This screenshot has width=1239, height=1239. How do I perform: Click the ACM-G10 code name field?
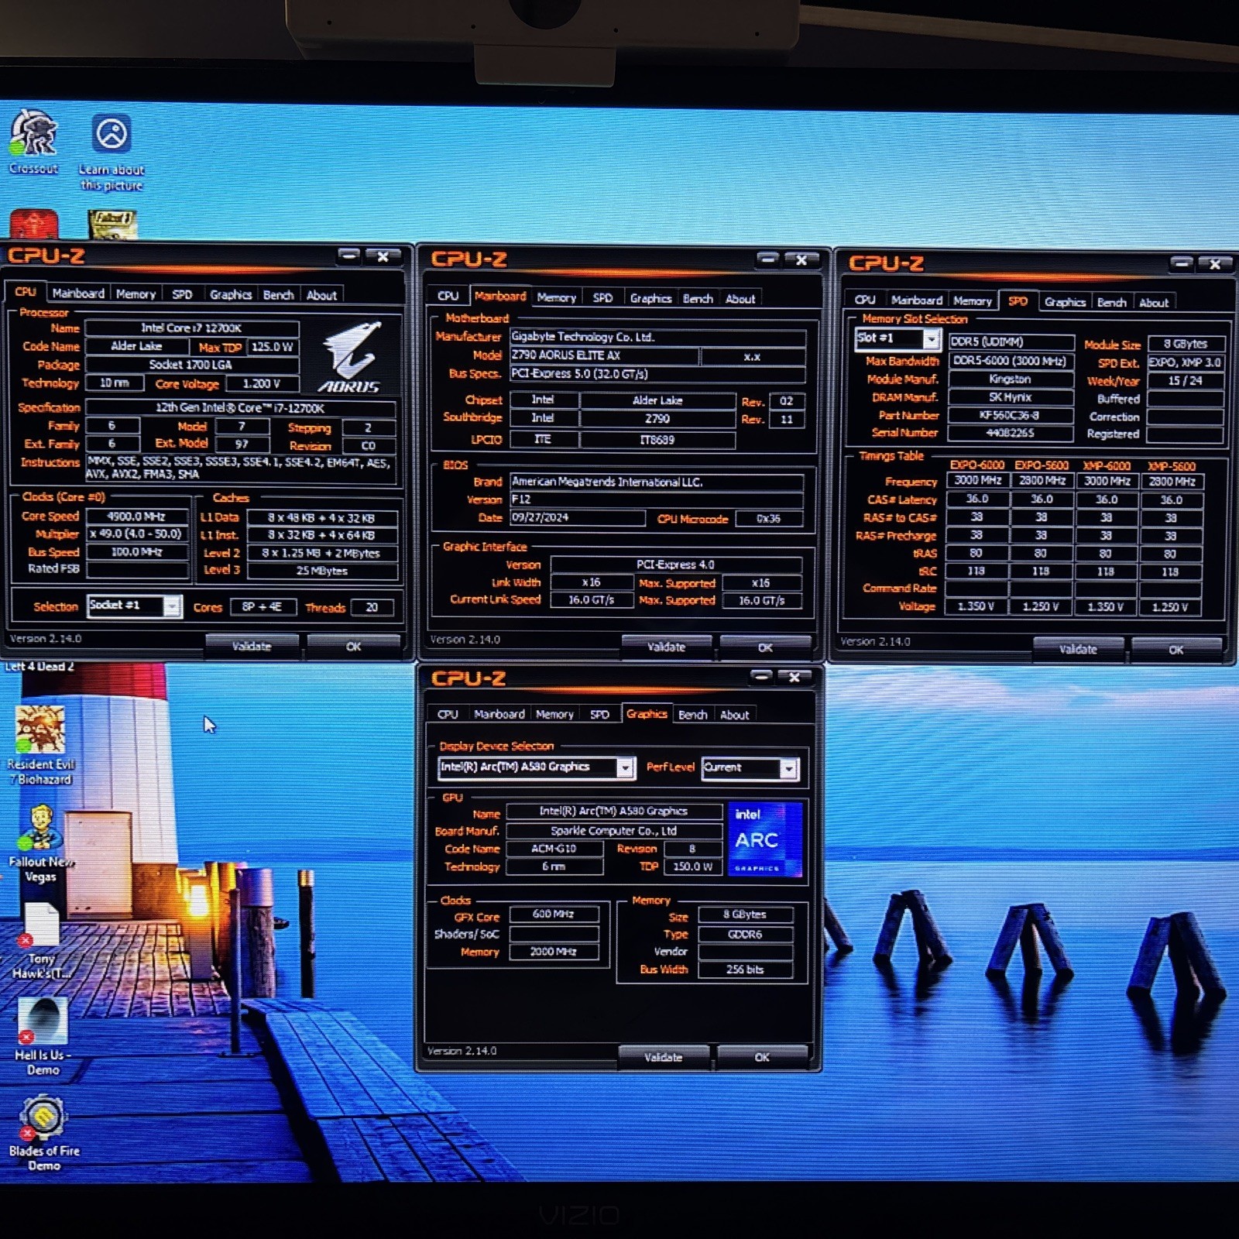pyautogui.click(x=554, y=848)
